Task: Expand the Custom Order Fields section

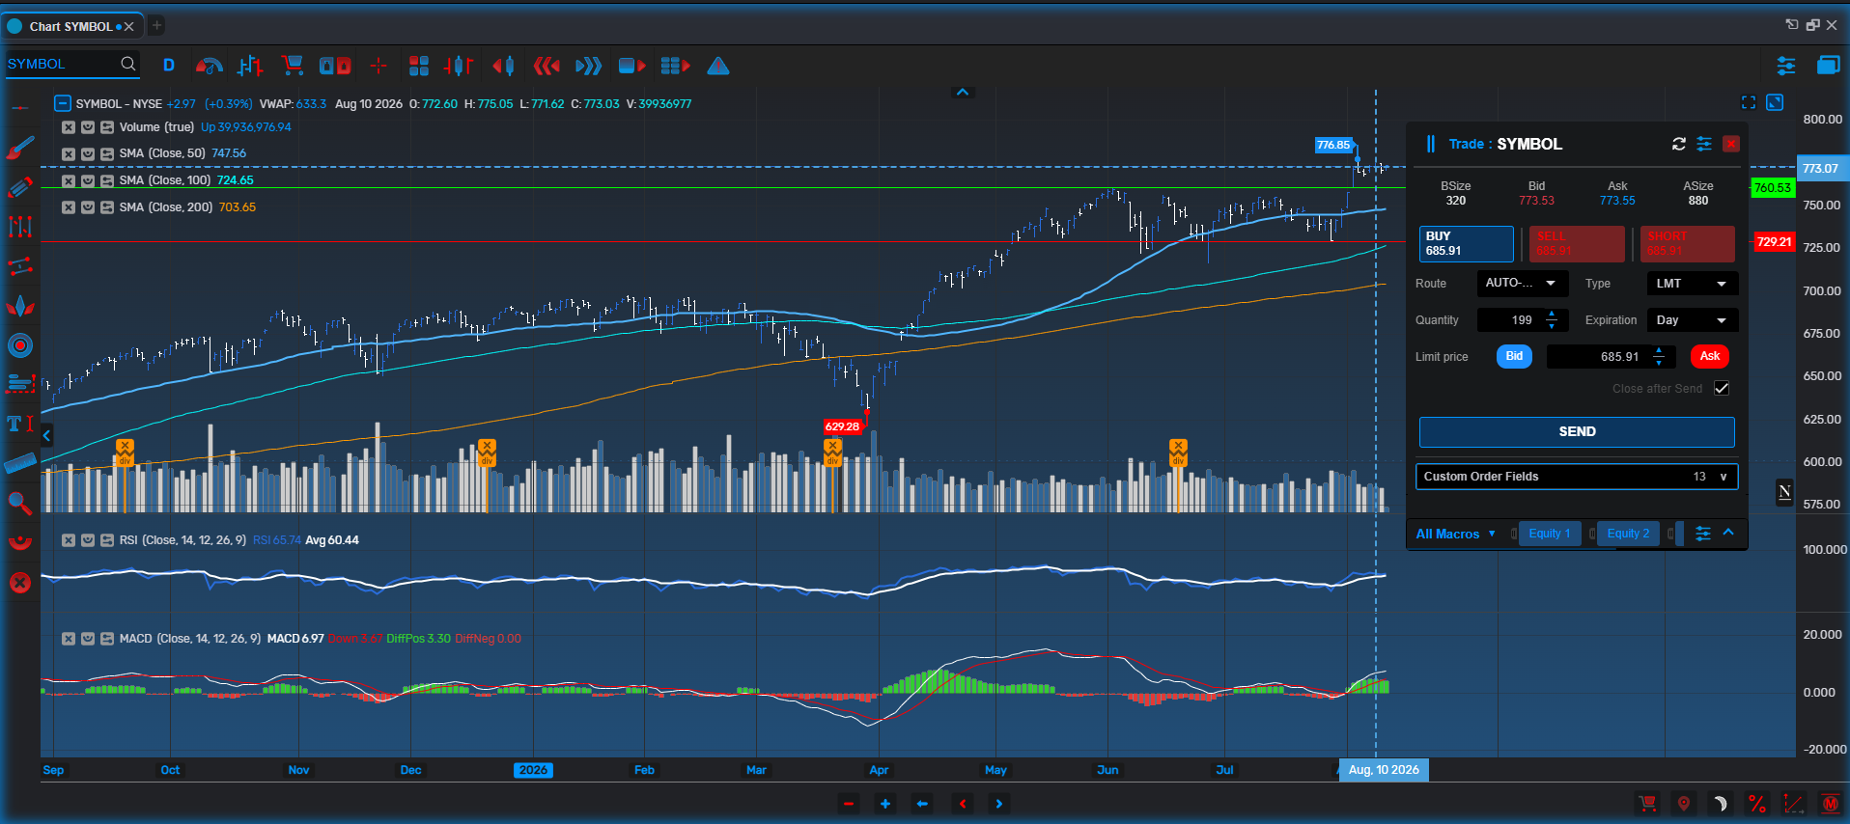Action: 1576,477
